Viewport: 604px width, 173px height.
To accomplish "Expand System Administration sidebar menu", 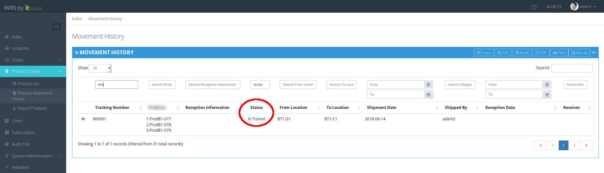I will (x=33, y=156).
